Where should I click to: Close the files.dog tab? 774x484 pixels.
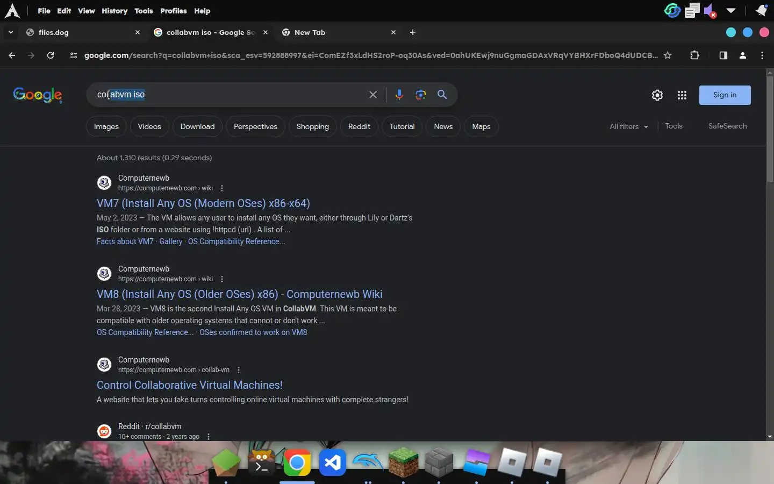tap(138, 32)
